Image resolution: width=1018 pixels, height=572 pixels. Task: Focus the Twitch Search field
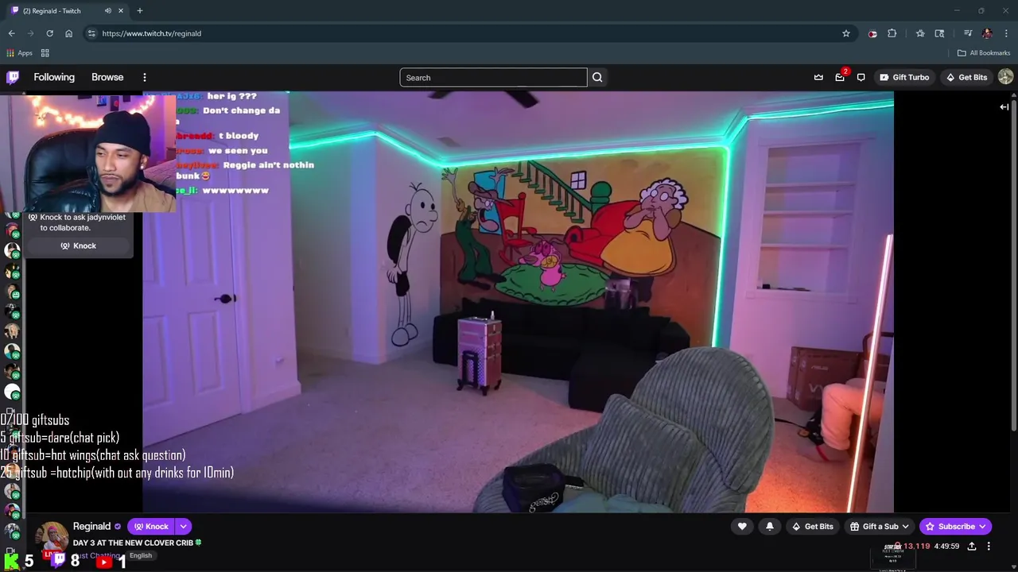tap(493, 77)
